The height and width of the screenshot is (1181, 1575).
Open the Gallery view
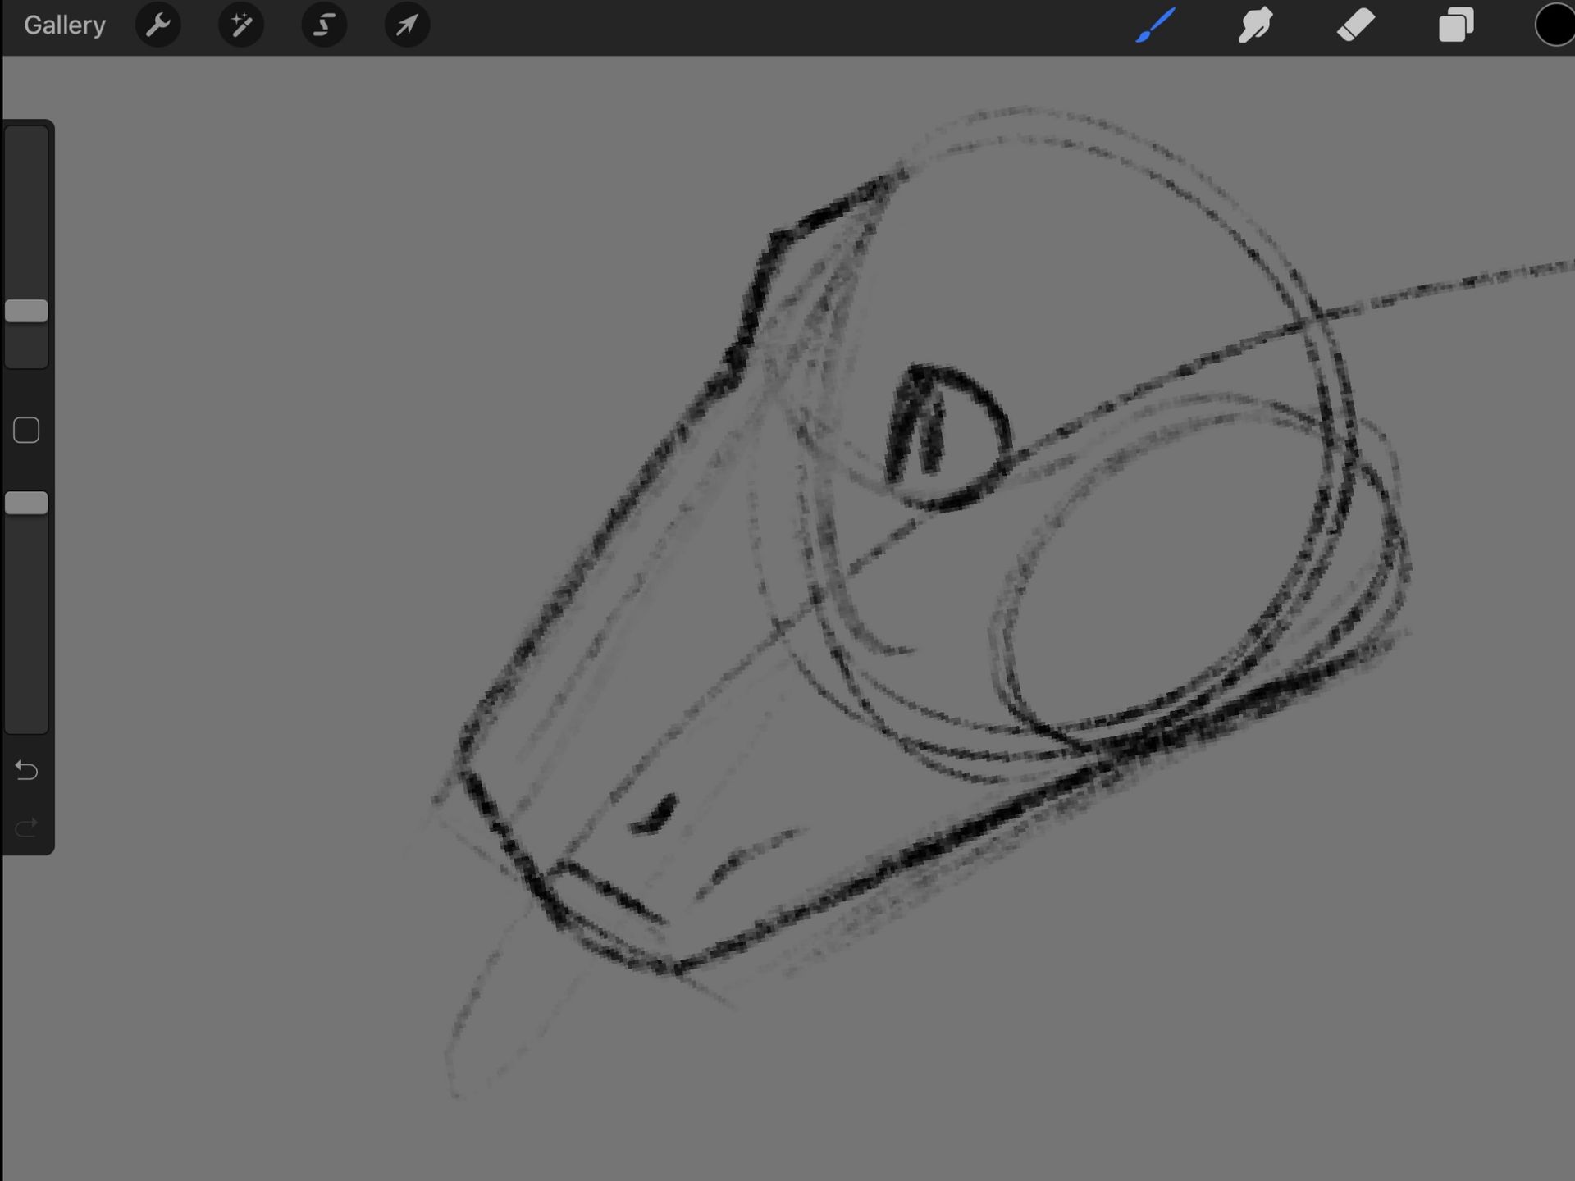click(65, 25)
